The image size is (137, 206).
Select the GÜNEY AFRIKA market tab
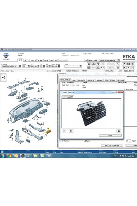tap(110, 80)
